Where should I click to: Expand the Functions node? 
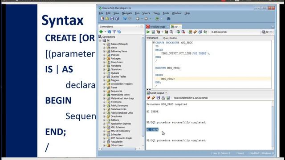(x=104, y=66)
